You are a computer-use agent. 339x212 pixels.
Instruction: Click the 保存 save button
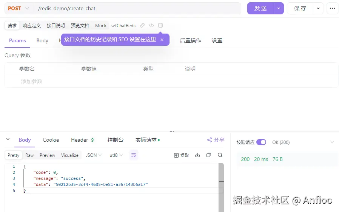click(x=300, y=8)
